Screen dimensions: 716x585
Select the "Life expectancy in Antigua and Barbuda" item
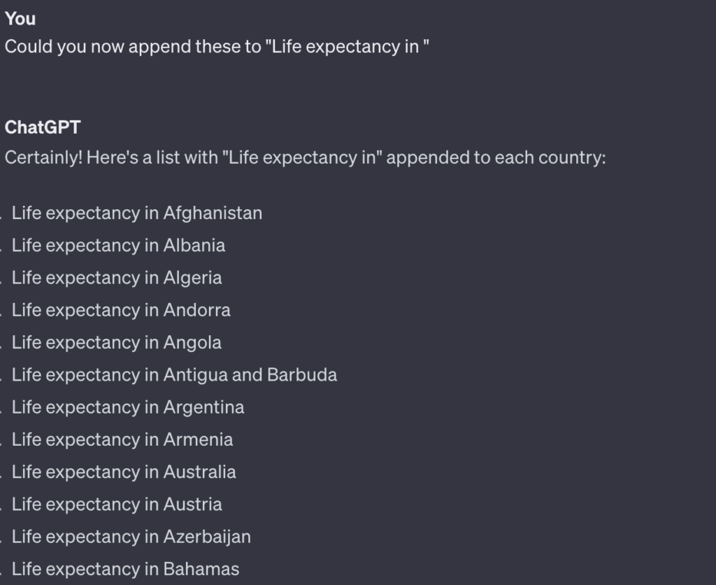coord(174,375)
